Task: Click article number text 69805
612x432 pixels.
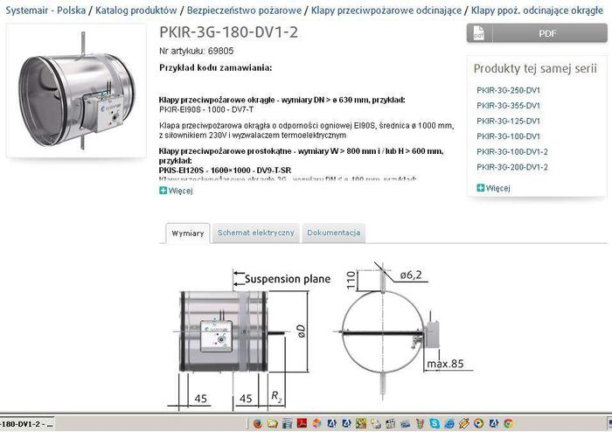Action: pyautogui.click(x=221, y=51)
